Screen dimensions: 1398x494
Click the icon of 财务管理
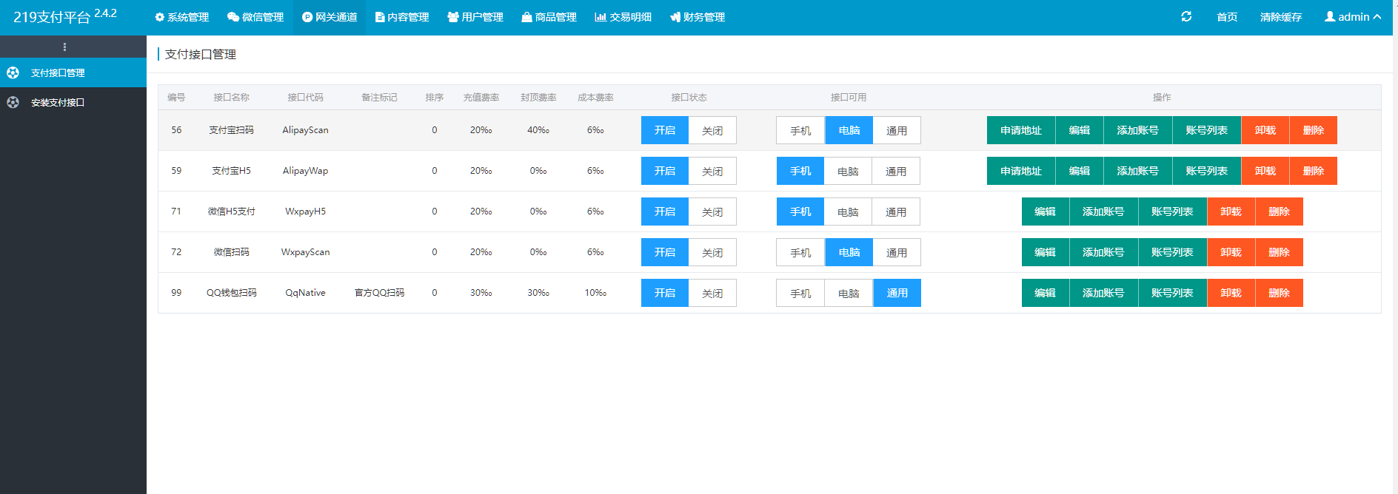click(675, 17)
